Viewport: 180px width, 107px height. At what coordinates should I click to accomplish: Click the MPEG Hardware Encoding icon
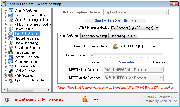coord(11,24)
